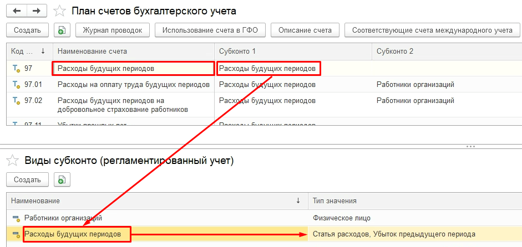This screenshot has width=522, height=247.
Task: Select Работники организаций in the subconto types list
Action: click(x=63, y=218)
